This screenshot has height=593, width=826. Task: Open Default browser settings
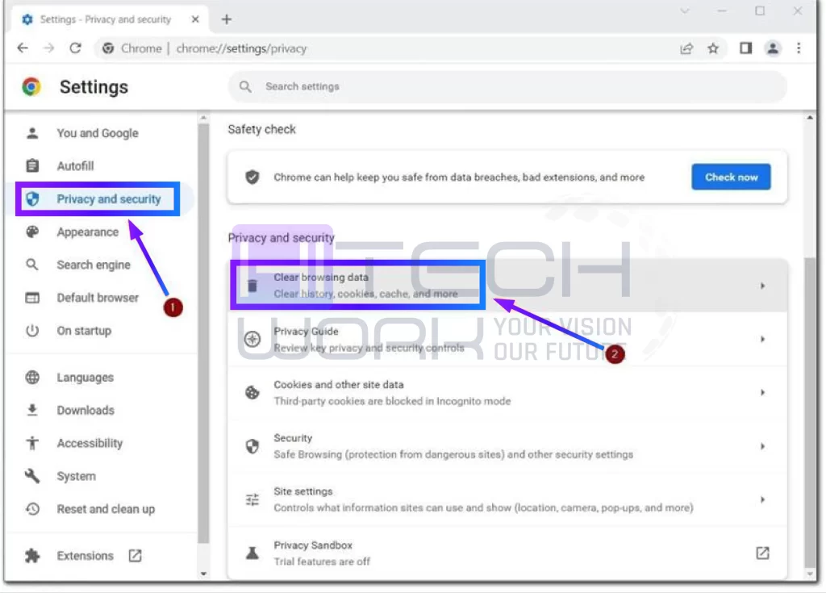98,298
